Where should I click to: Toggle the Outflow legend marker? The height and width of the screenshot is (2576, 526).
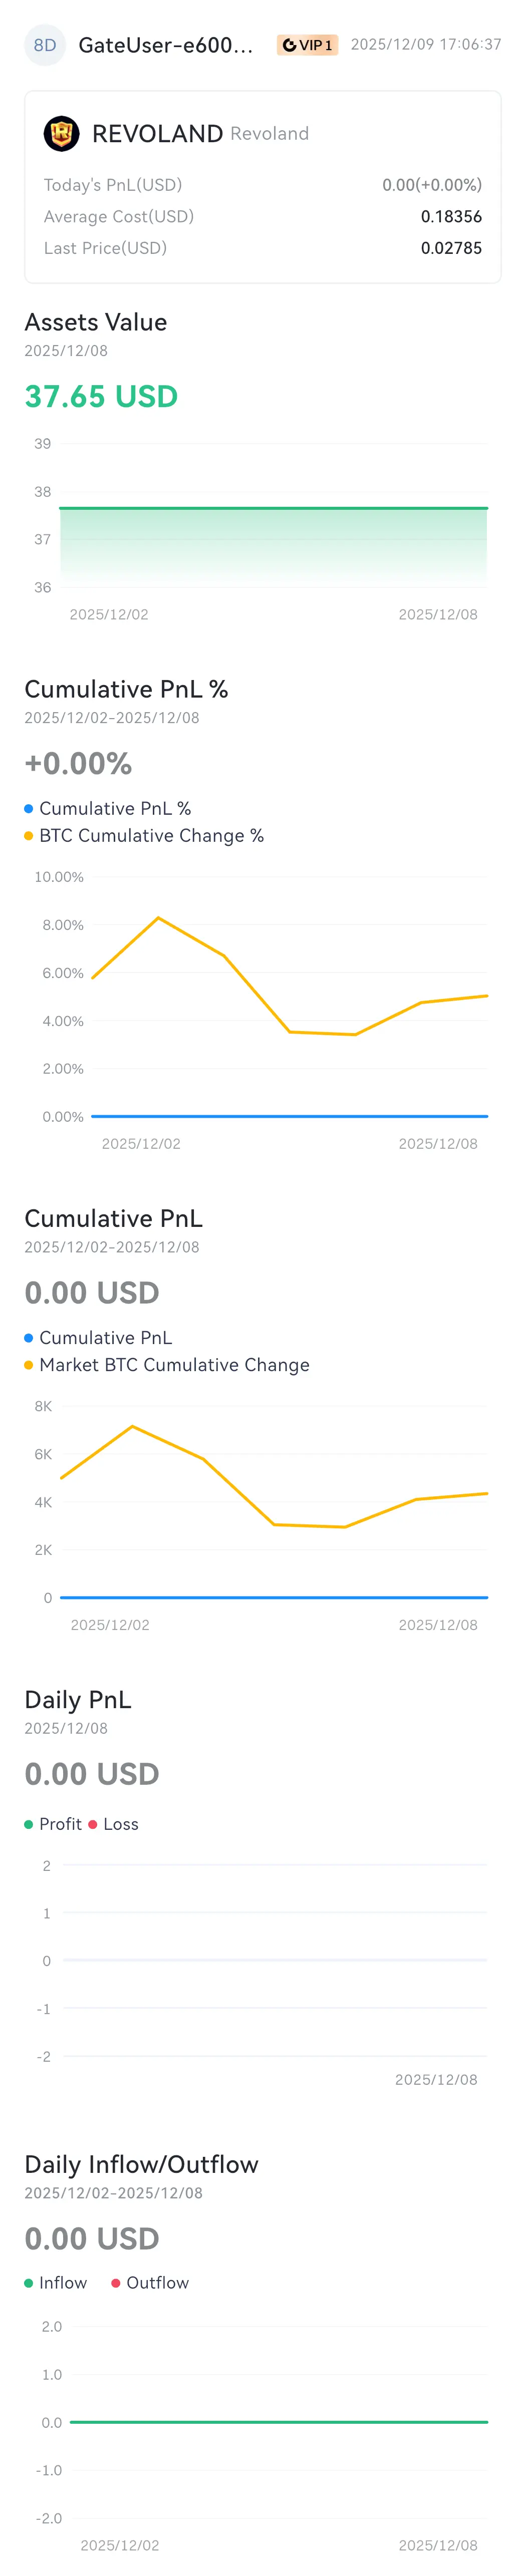(116, 2282)
